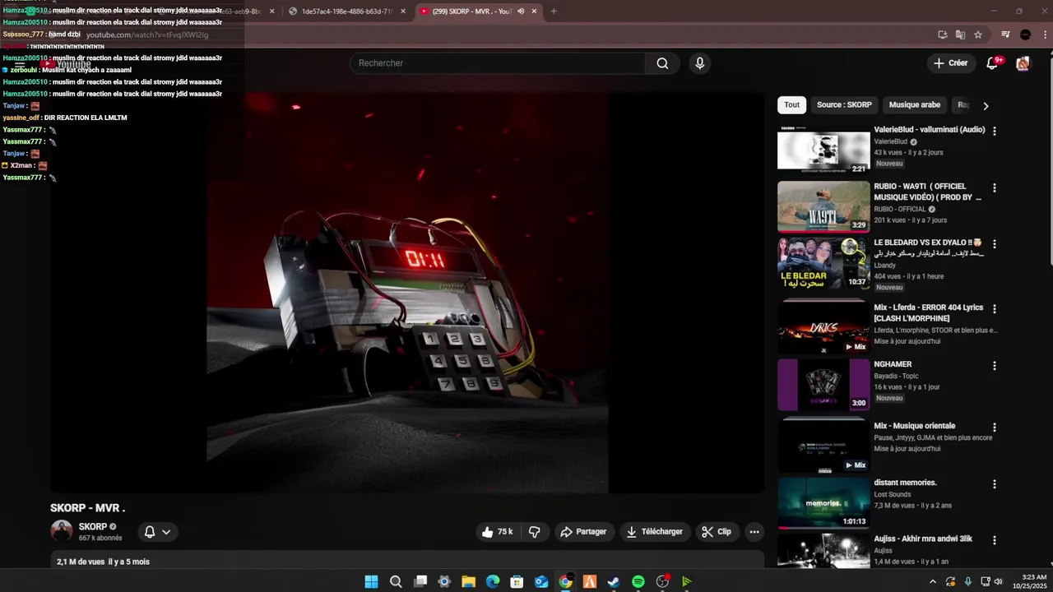Dislike the SKORP - MVR video
1053x592 pixels.
tap(535, 532)
